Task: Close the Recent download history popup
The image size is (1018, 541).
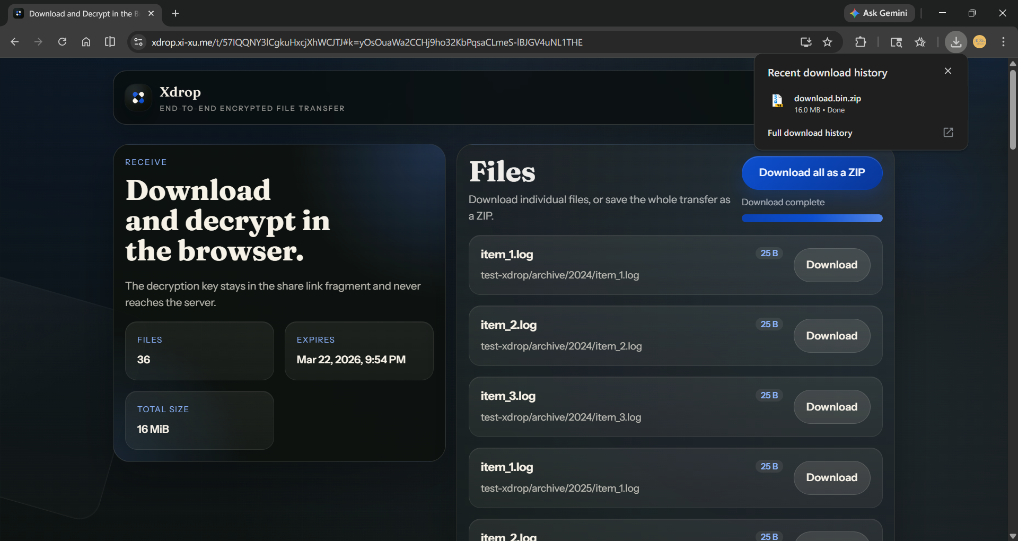Action: 948,71
